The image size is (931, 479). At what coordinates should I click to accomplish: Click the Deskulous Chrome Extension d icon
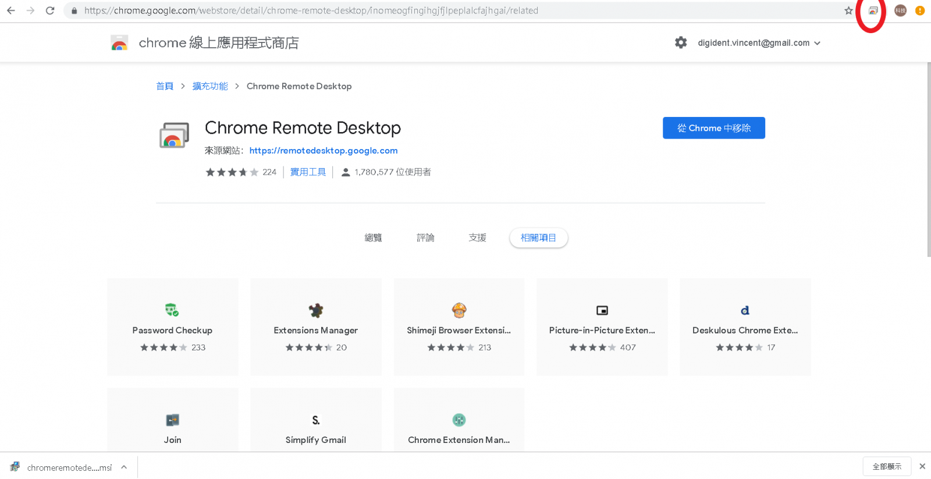click(x=745, y=310)
